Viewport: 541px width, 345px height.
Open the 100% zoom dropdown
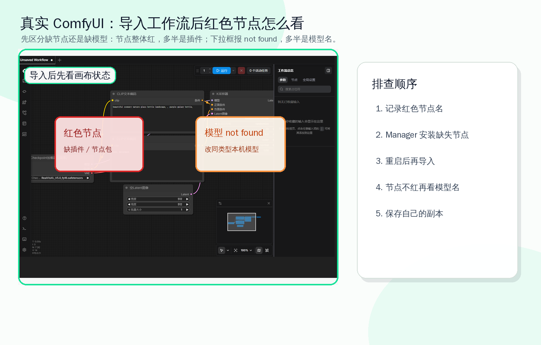pos(246,250)
